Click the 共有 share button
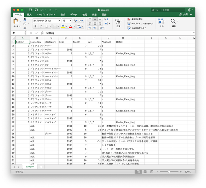The image size is (206, 188). (183, 14)
